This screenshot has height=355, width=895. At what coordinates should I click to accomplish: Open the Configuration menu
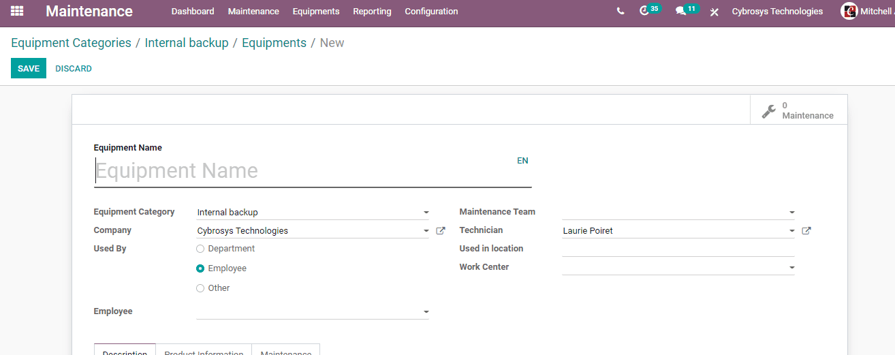tap(431, 12)
